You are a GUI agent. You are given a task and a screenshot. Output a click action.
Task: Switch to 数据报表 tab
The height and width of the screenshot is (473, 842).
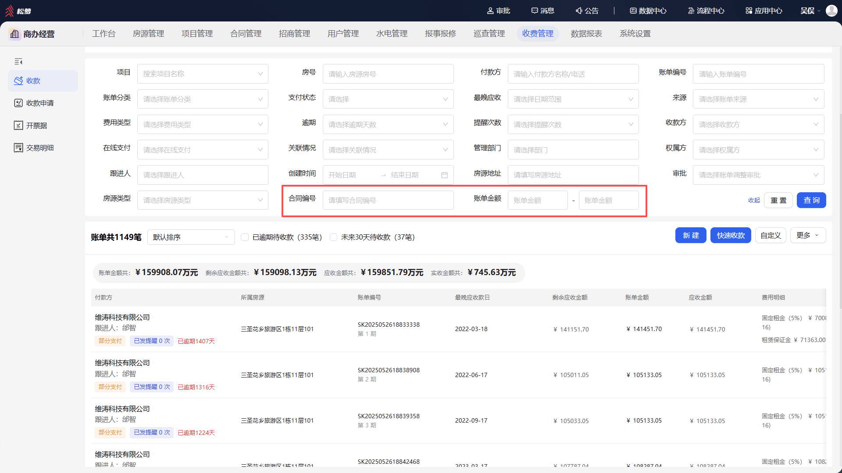[x=586, y=34]
